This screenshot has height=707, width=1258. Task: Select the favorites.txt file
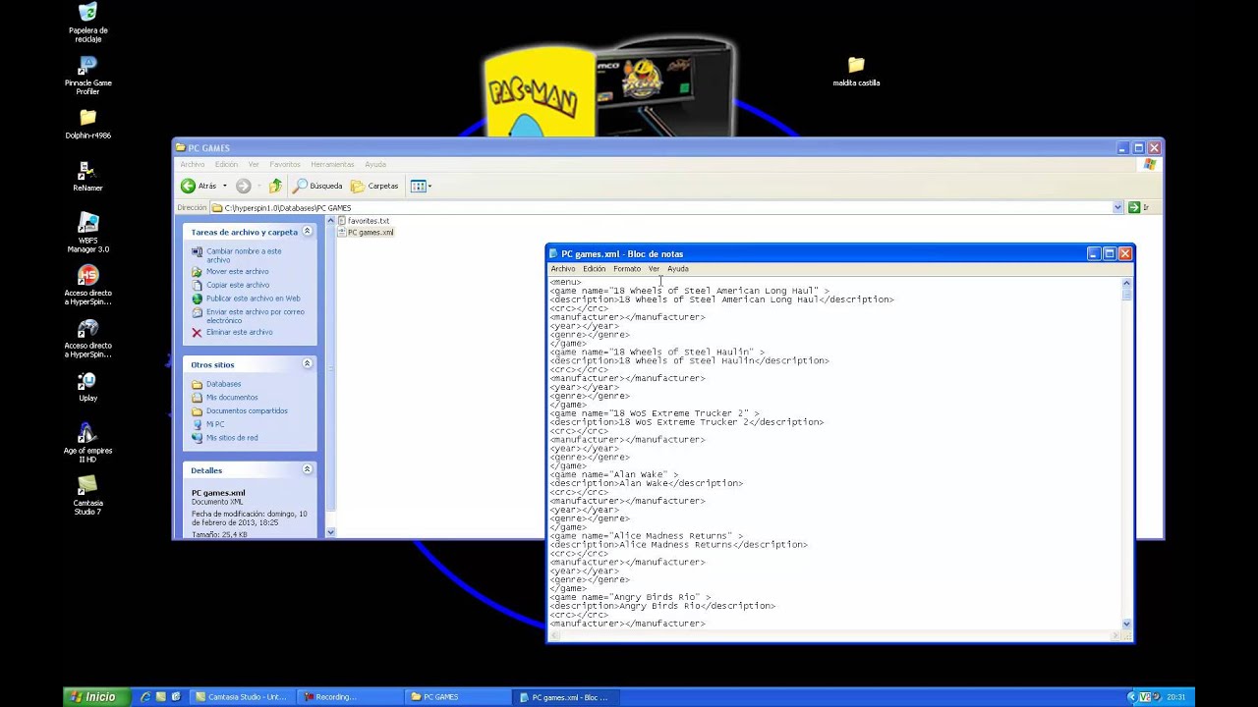pyautogui.click(x=364, y=221)
